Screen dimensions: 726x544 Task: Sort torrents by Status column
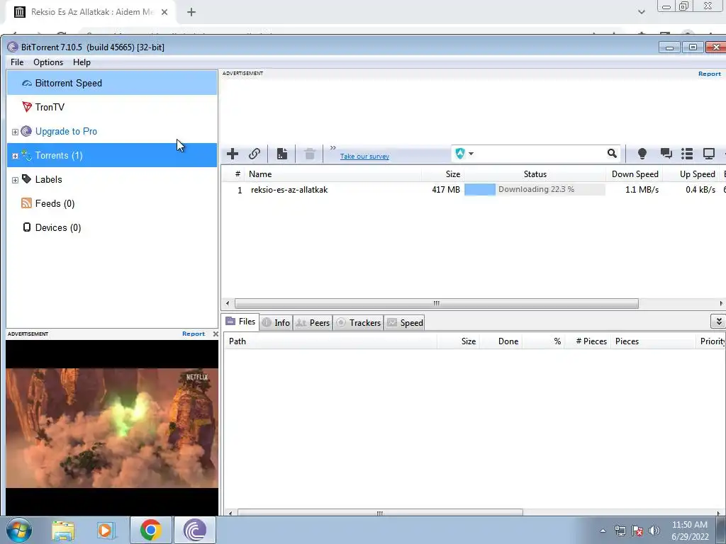point(535,174)
